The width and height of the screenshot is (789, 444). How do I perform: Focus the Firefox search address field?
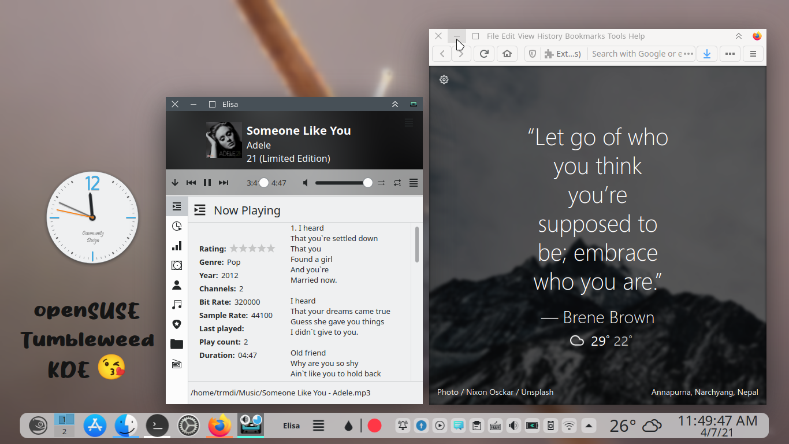(x=636, y=54)
